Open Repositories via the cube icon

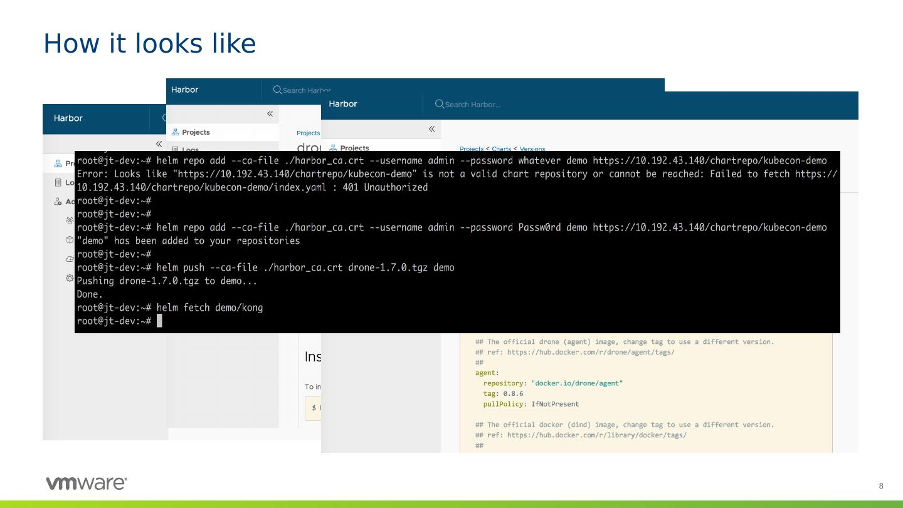coord(70,240)
